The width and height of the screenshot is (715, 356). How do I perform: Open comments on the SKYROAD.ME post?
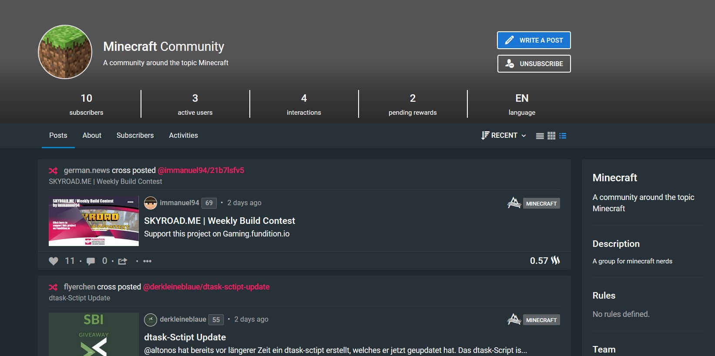pyautogui.click(x=91, y=261)
